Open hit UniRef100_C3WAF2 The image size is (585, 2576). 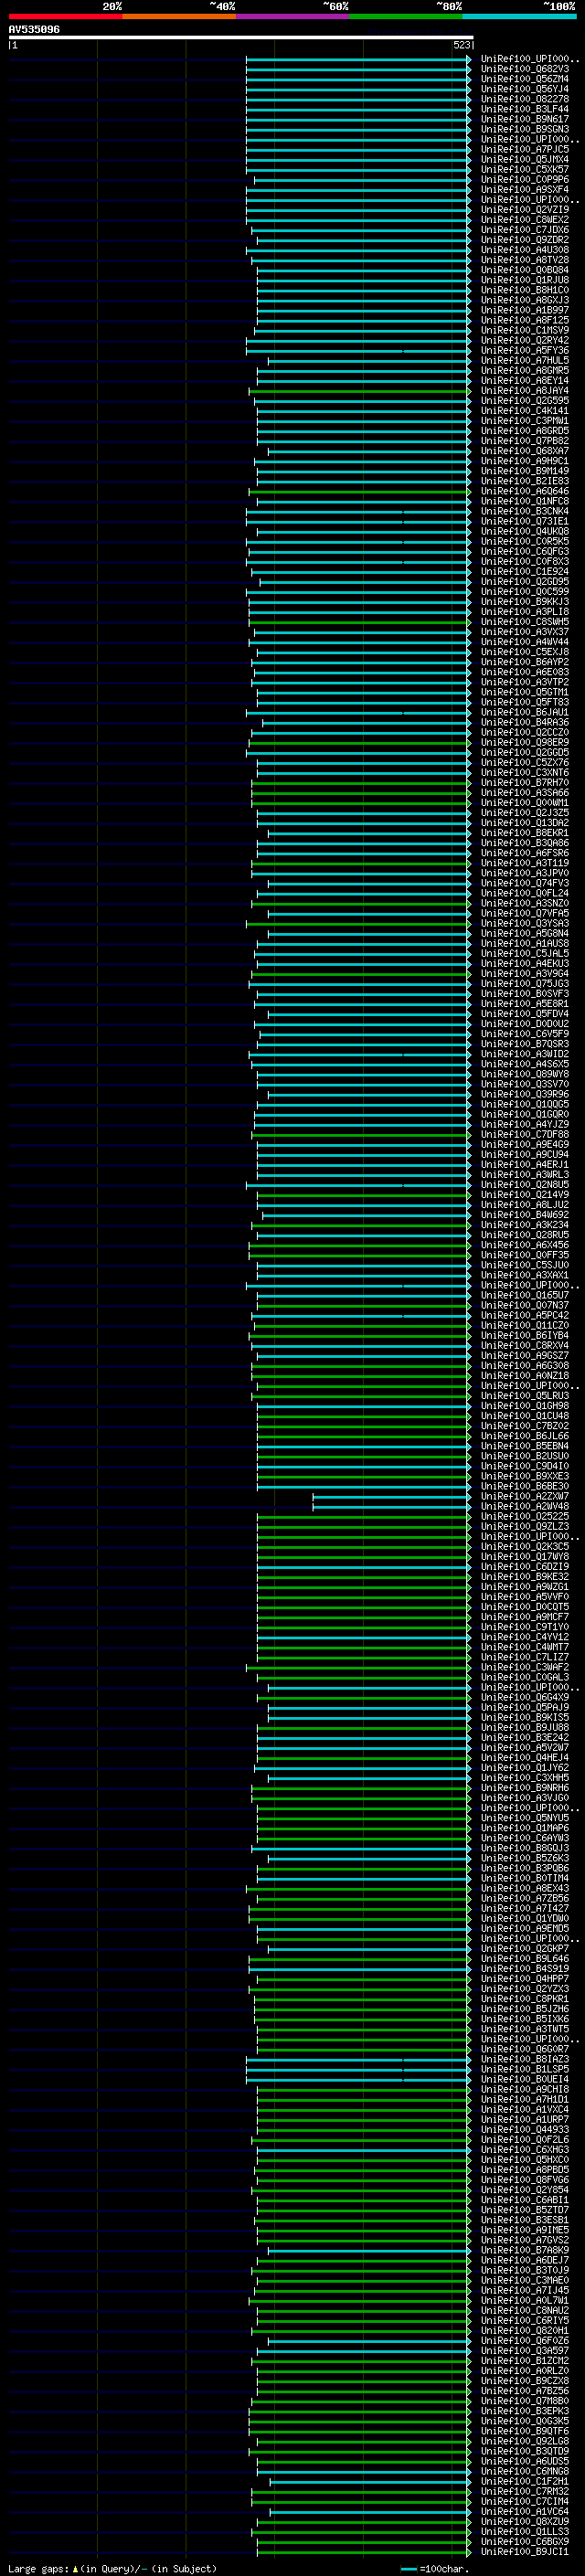[525, 1667]
